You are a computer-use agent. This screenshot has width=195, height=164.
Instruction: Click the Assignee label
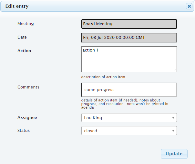(27, 118)
